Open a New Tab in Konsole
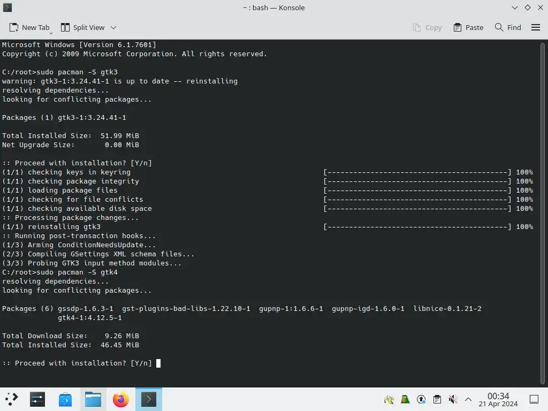This screenshot has height=411, width=548. (x=29, y=28)
